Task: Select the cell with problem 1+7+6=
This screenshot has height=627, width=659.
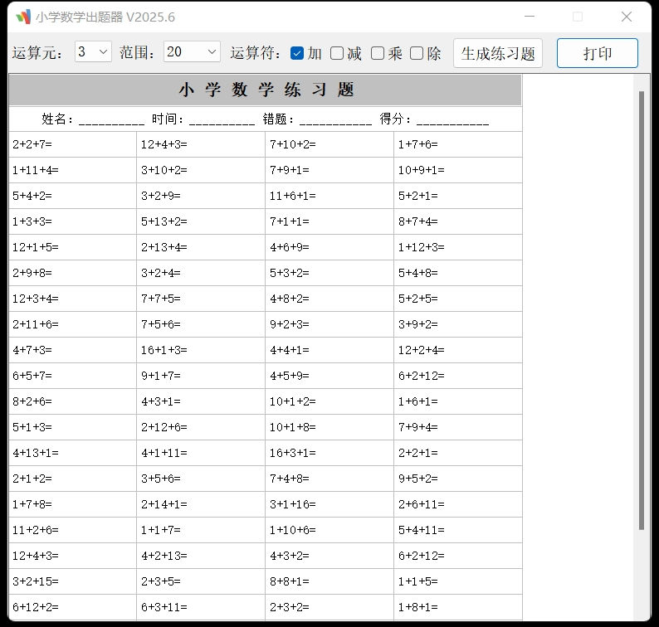Action: pyautogui.click(x=457, y=144)
